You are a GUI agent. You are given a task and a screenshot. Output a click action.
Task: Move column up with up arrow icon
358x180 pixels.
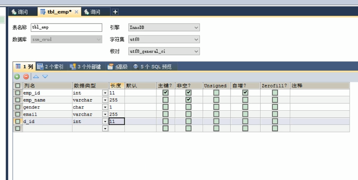pos(36,77)
